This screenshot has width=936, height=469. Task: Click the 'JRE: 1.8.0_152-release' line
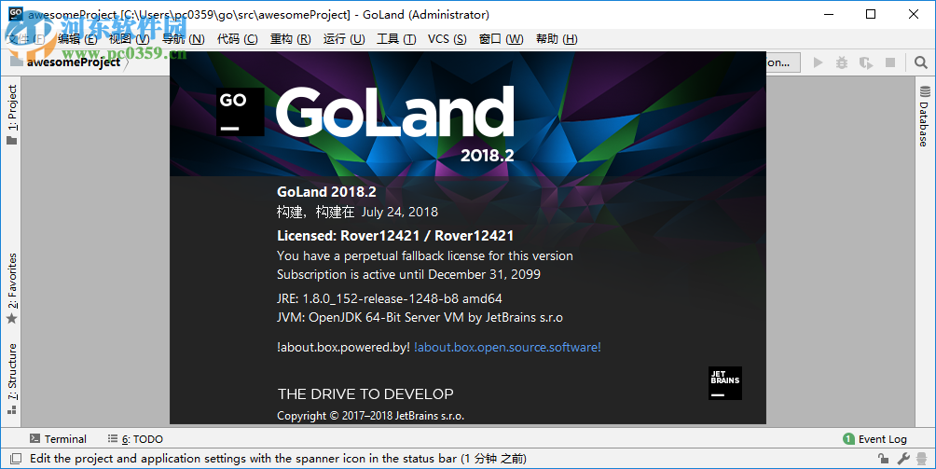(x=389, y=298)
